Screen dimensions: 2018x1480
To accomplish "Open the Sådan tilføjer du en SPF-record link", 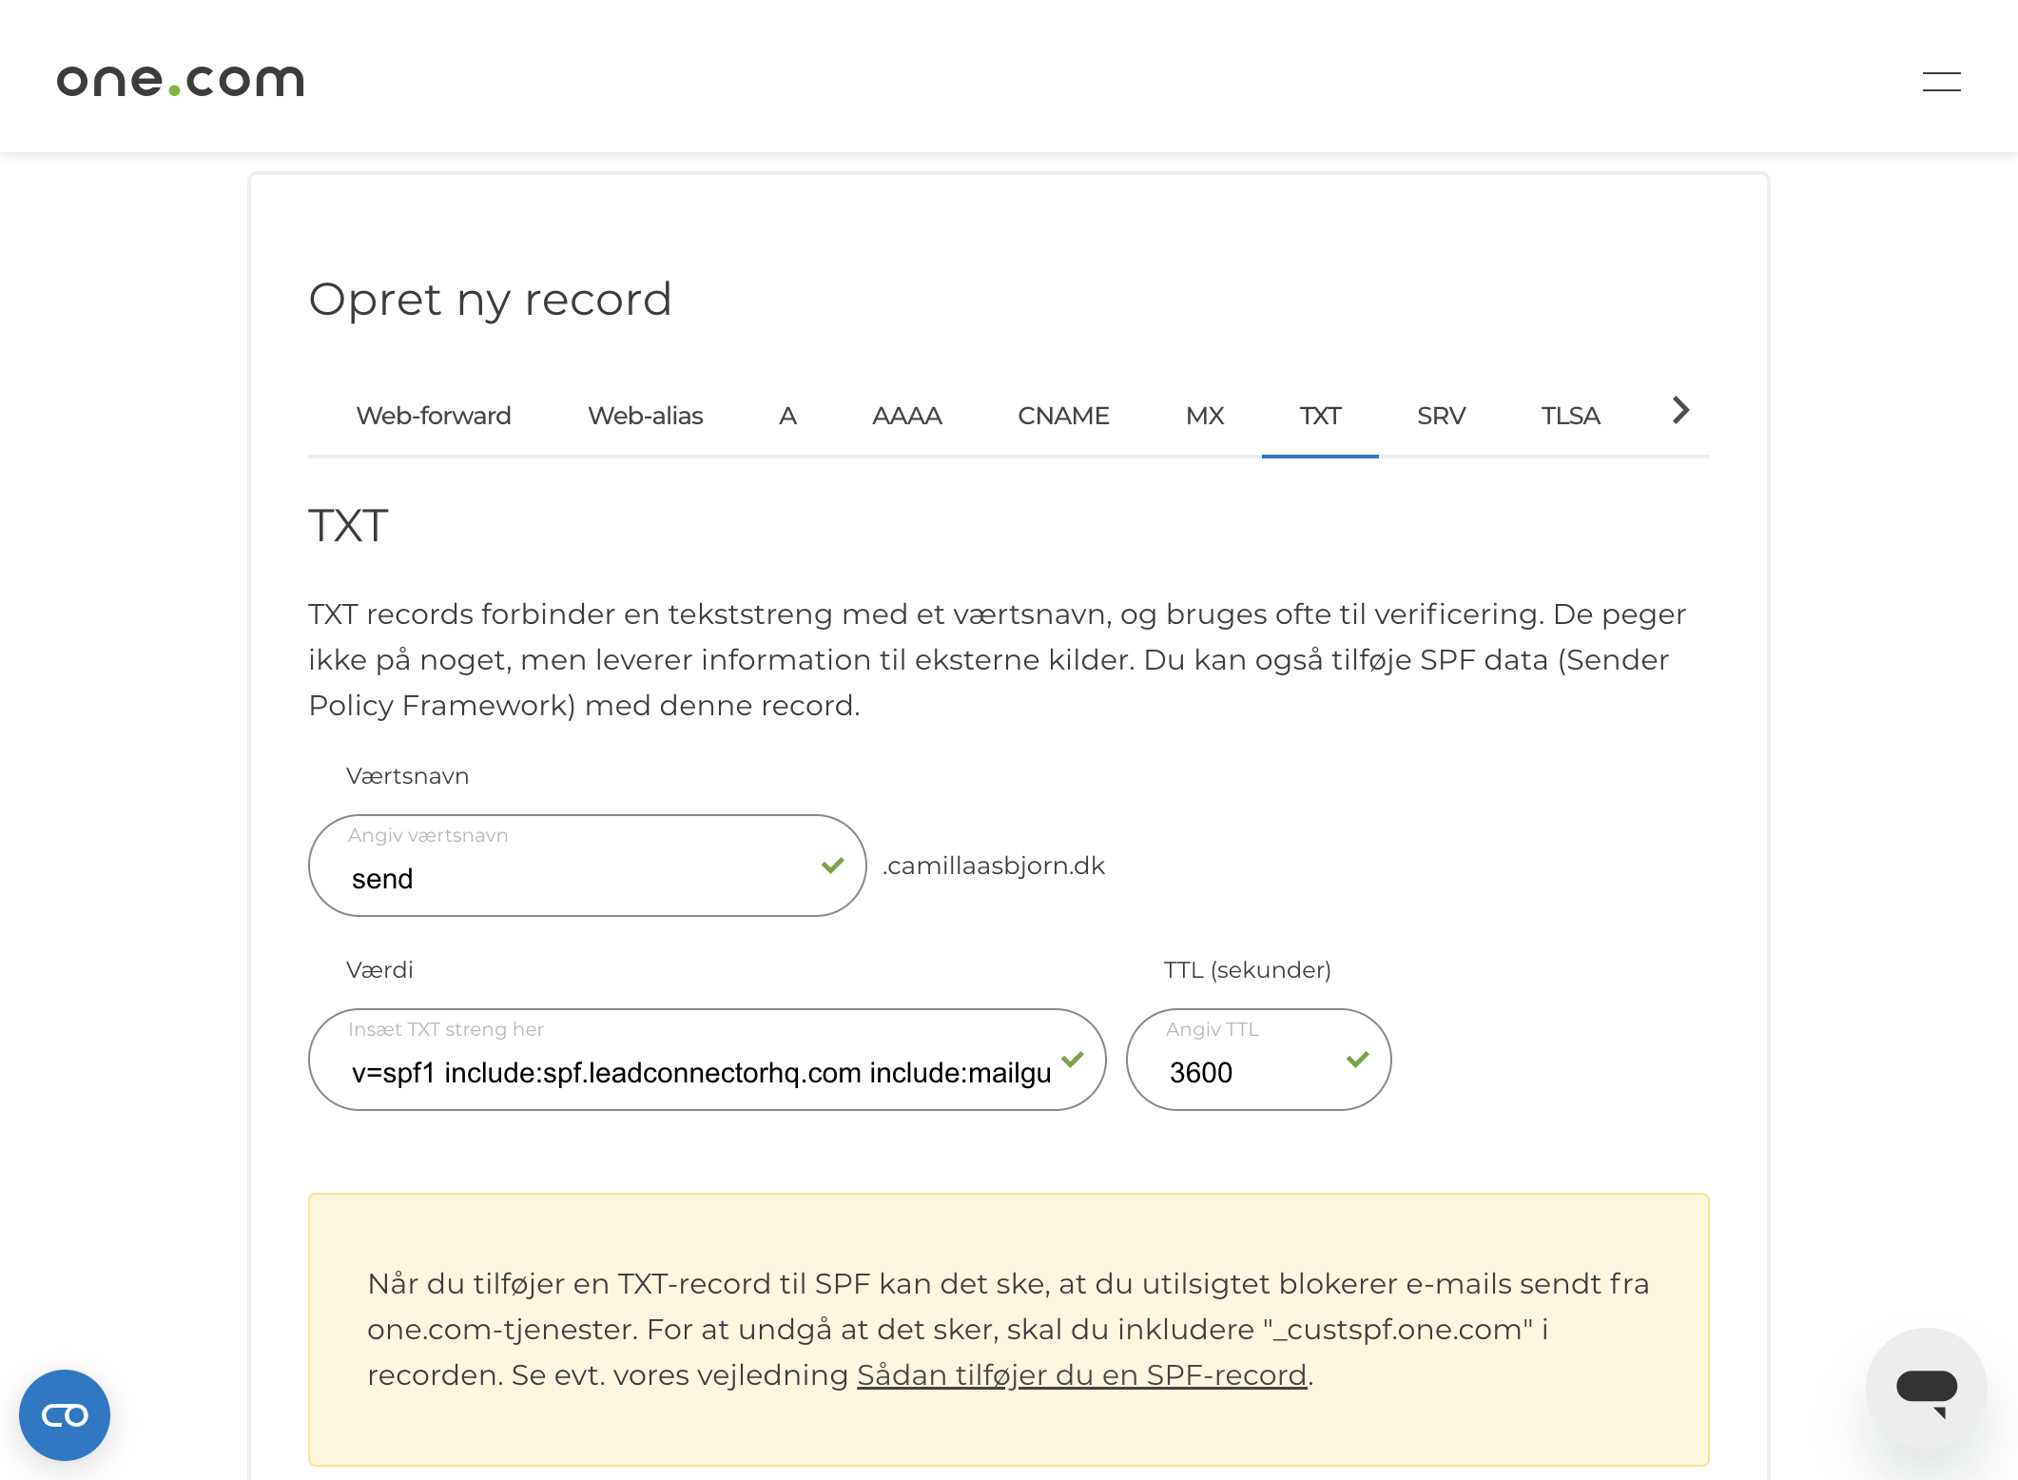I will [x=1081, y=1375].
